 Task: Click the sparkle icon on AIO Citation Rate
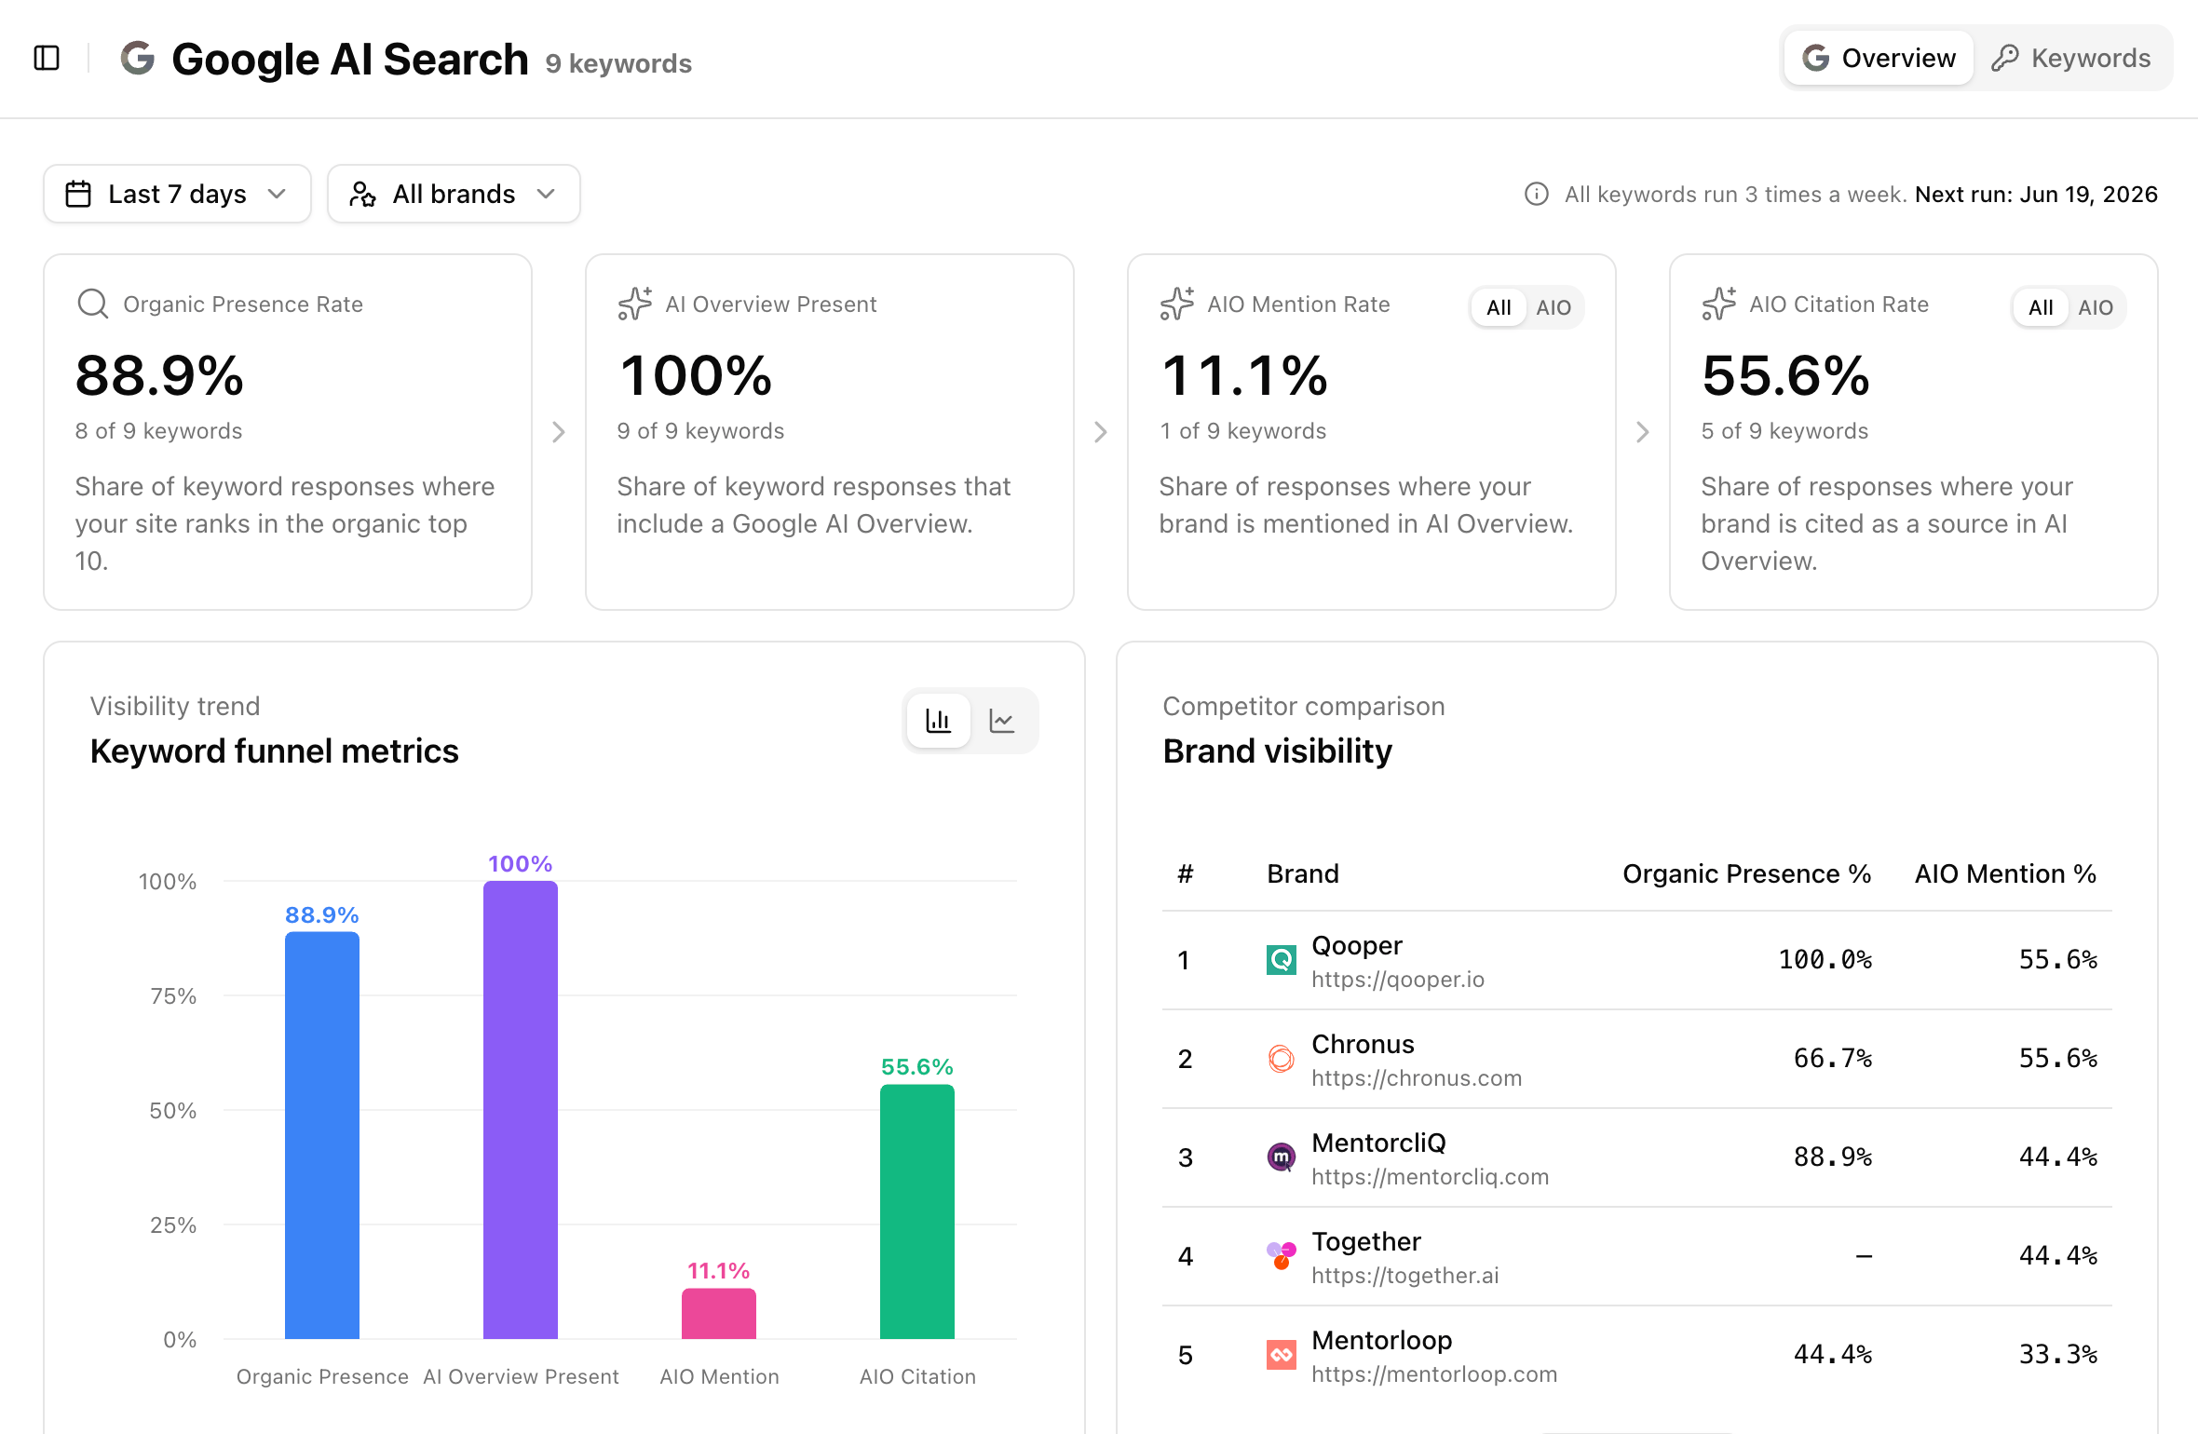pos(1718,304)
